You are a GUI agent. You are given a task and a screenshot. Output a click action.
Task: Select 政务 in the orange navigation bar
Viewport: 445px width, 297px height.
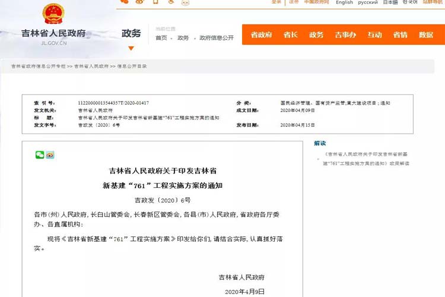(x=316, y=34)
